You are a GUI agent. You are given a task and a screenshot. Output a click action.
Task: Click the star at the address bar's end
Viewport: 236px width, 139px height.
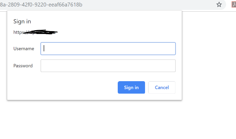click(x=219, y=4)
